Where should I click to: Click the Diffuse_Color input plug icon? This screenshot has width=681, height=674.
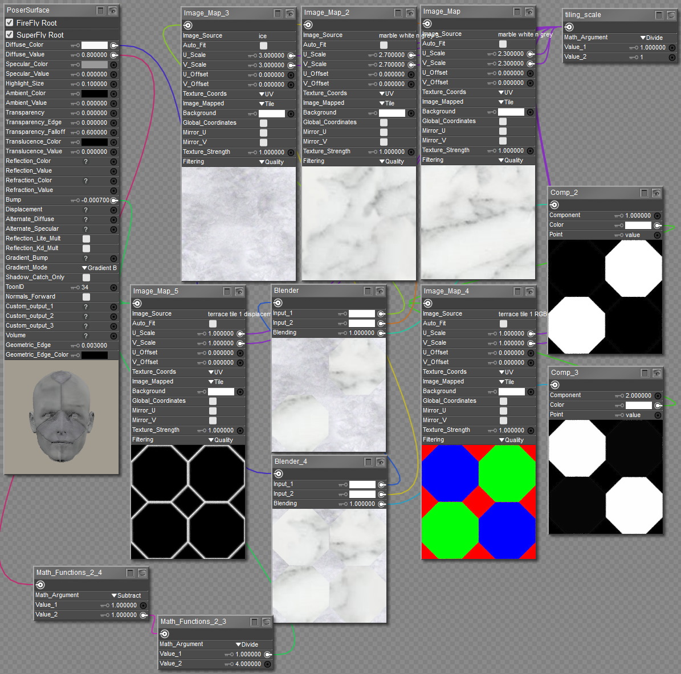[x=114, y=45]
